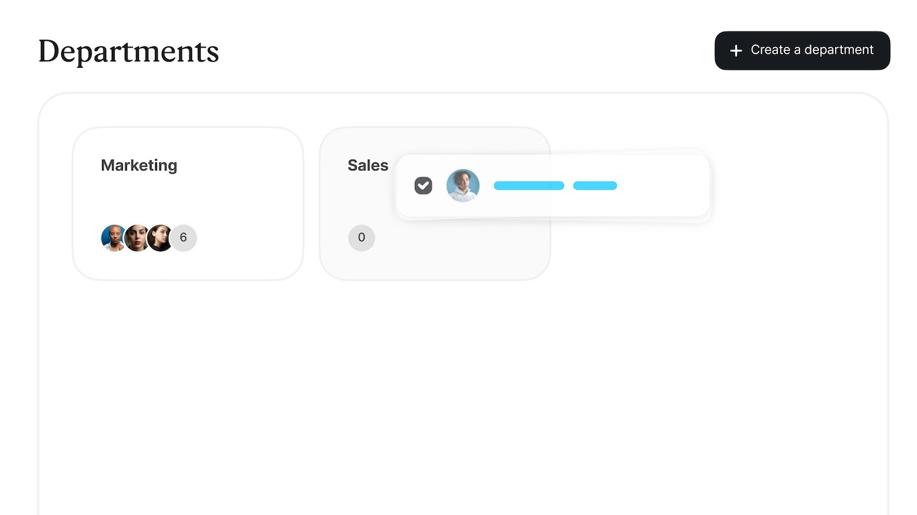Click the Departments page heading
Viewport: 917px width, 515px height.
click(128, 52)
